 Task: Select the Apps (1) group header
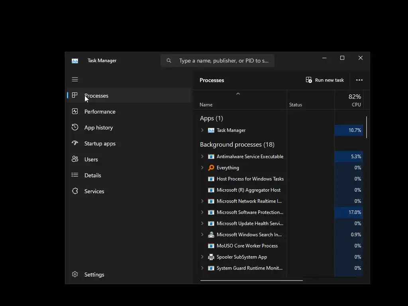pos(211,118)
